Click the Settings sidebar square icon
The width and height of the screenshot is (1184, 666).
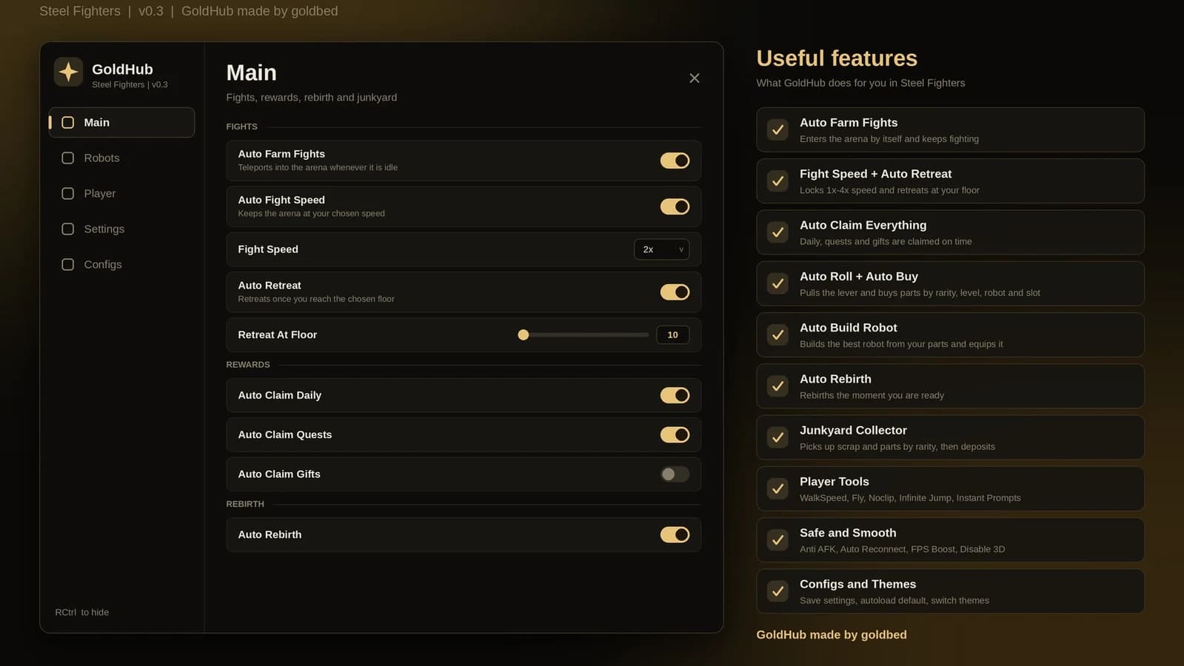pyautogui.click(x=67, y=229)
